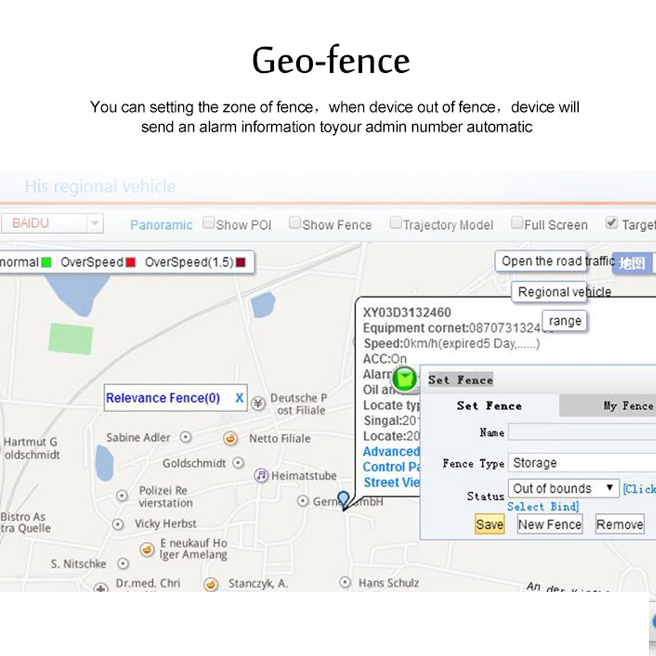656x656 pixels.
Task: Click the green vehicle marker on map
Action: click(x=404, y=379)
